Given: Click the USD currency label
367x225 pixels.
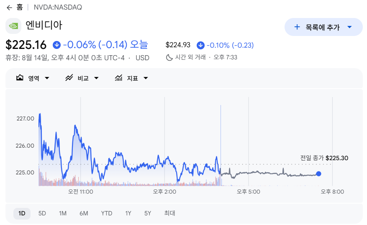Looking at the screenshot, I should point(142,58).
